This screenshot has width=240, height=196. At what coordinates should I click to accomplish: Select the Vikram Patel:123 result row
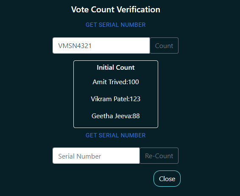116,99
